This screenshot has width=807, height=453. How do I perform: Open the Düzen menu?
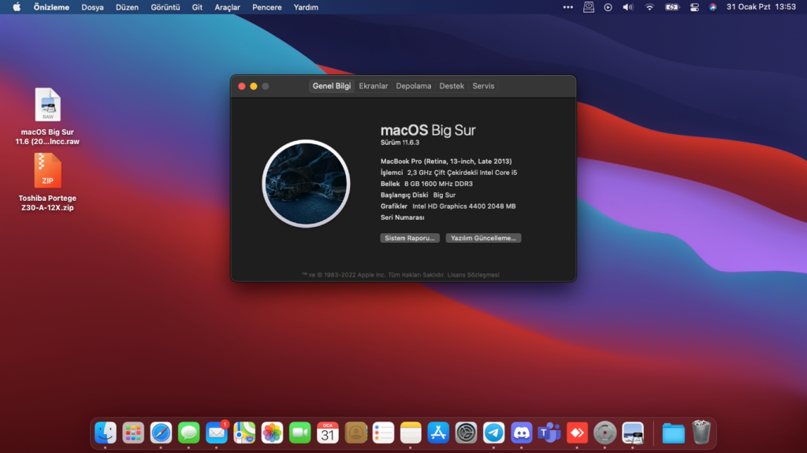click(127, 7)
